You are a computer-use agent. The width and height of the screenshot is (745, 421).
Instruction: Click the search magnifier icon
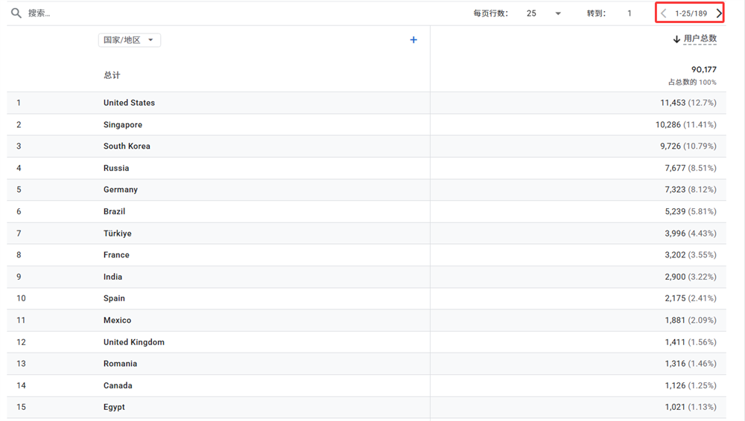tap(16, 13)
